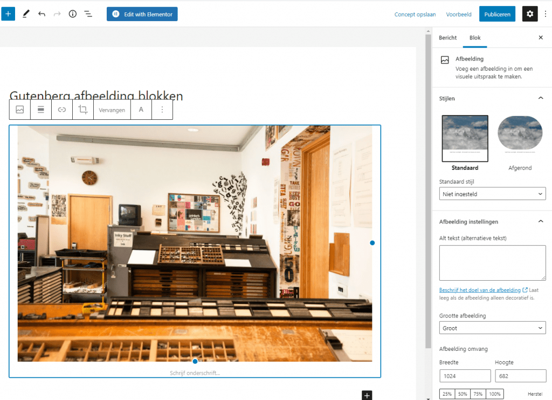Change image alignment in block toolbar
552x400 pixels.
[41, 110]
